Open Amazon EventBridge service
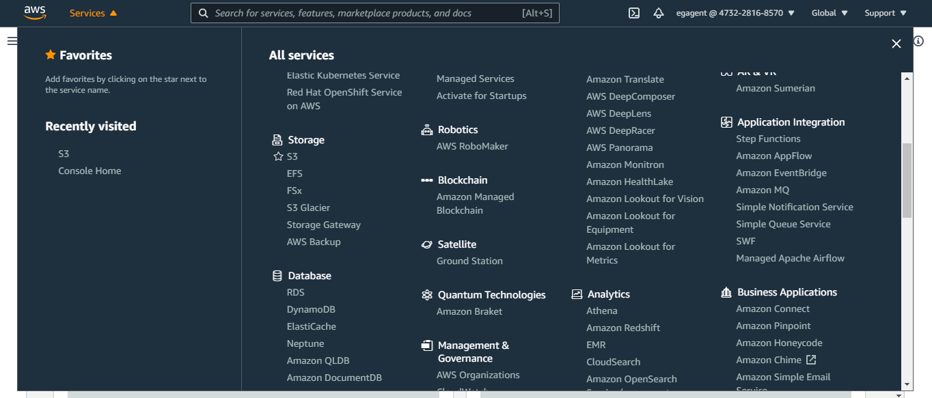Screen dimensions: 932x398 [x=781, y=173]
